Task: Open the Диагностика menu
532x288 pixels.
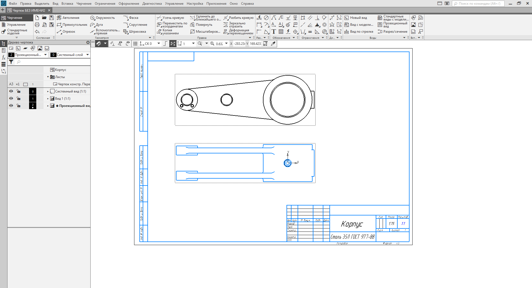Action: click(152, 4)
